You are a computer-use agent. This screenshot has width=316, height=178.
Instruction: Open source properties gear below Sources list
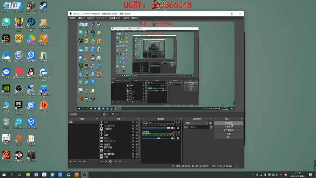pyautogui.click(x=111, y=161)
